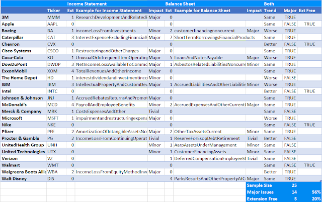Viewport: 322px width, 202px height.
Task: Select the PayrollAndEmployeeBenefits cell
Action: point(111,105)
